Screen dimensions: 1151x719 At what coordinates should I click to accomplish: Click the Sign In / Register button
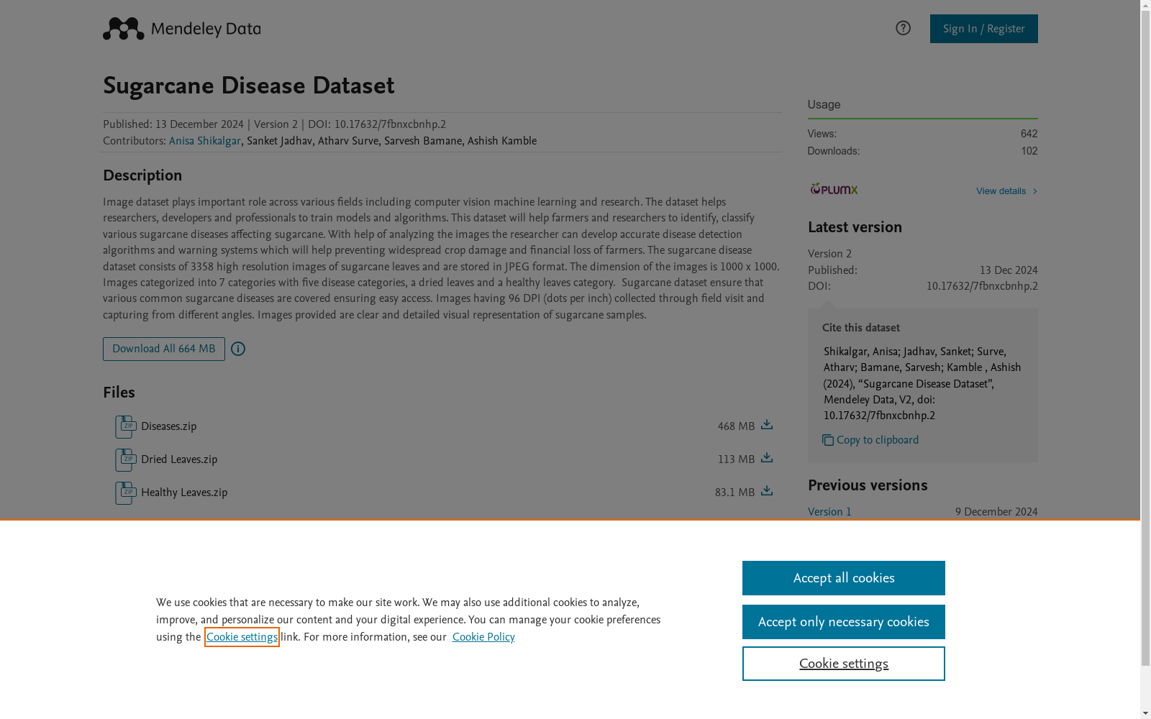click(x=983, y=29)
